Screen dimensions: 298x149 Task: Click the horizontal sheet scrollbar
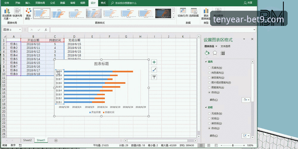157,140
